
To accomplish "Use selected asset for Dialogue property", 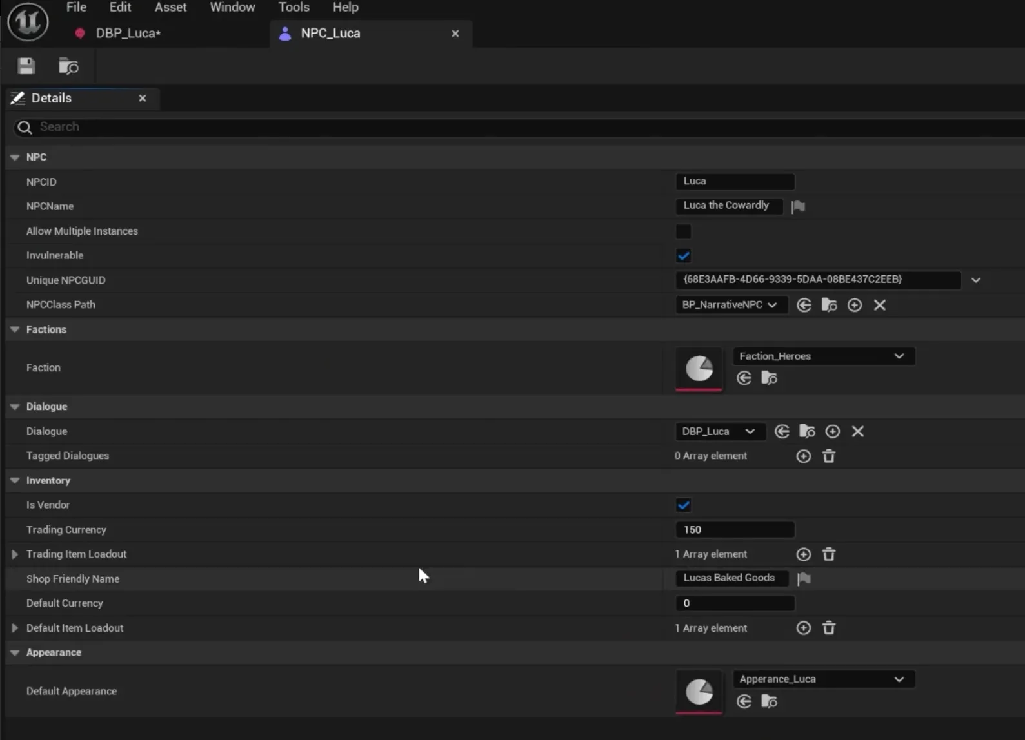I will click(x=782, y=431).
